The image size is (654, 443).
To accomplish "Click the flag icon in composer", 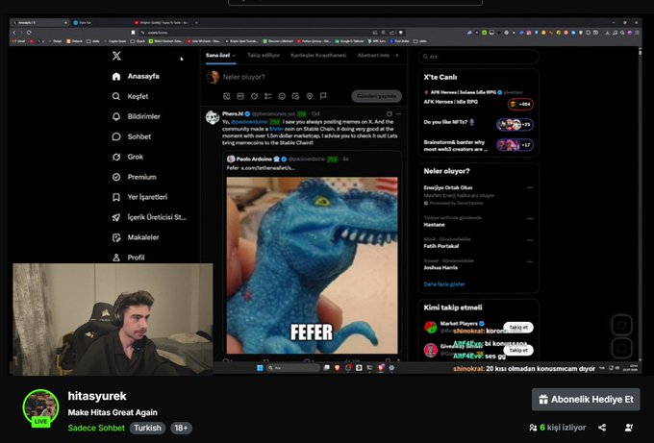I will click(x=323, y=96).
